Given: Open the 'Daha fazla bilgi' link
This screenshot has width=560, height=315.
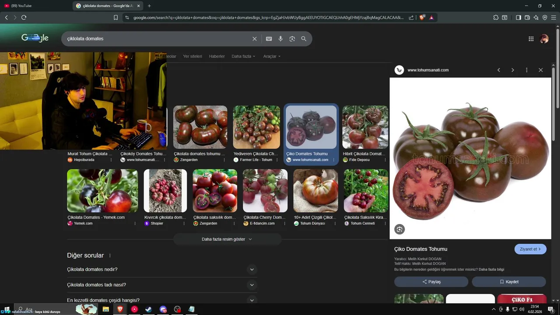Looking at the screenshot, I should tap(491, 269).
